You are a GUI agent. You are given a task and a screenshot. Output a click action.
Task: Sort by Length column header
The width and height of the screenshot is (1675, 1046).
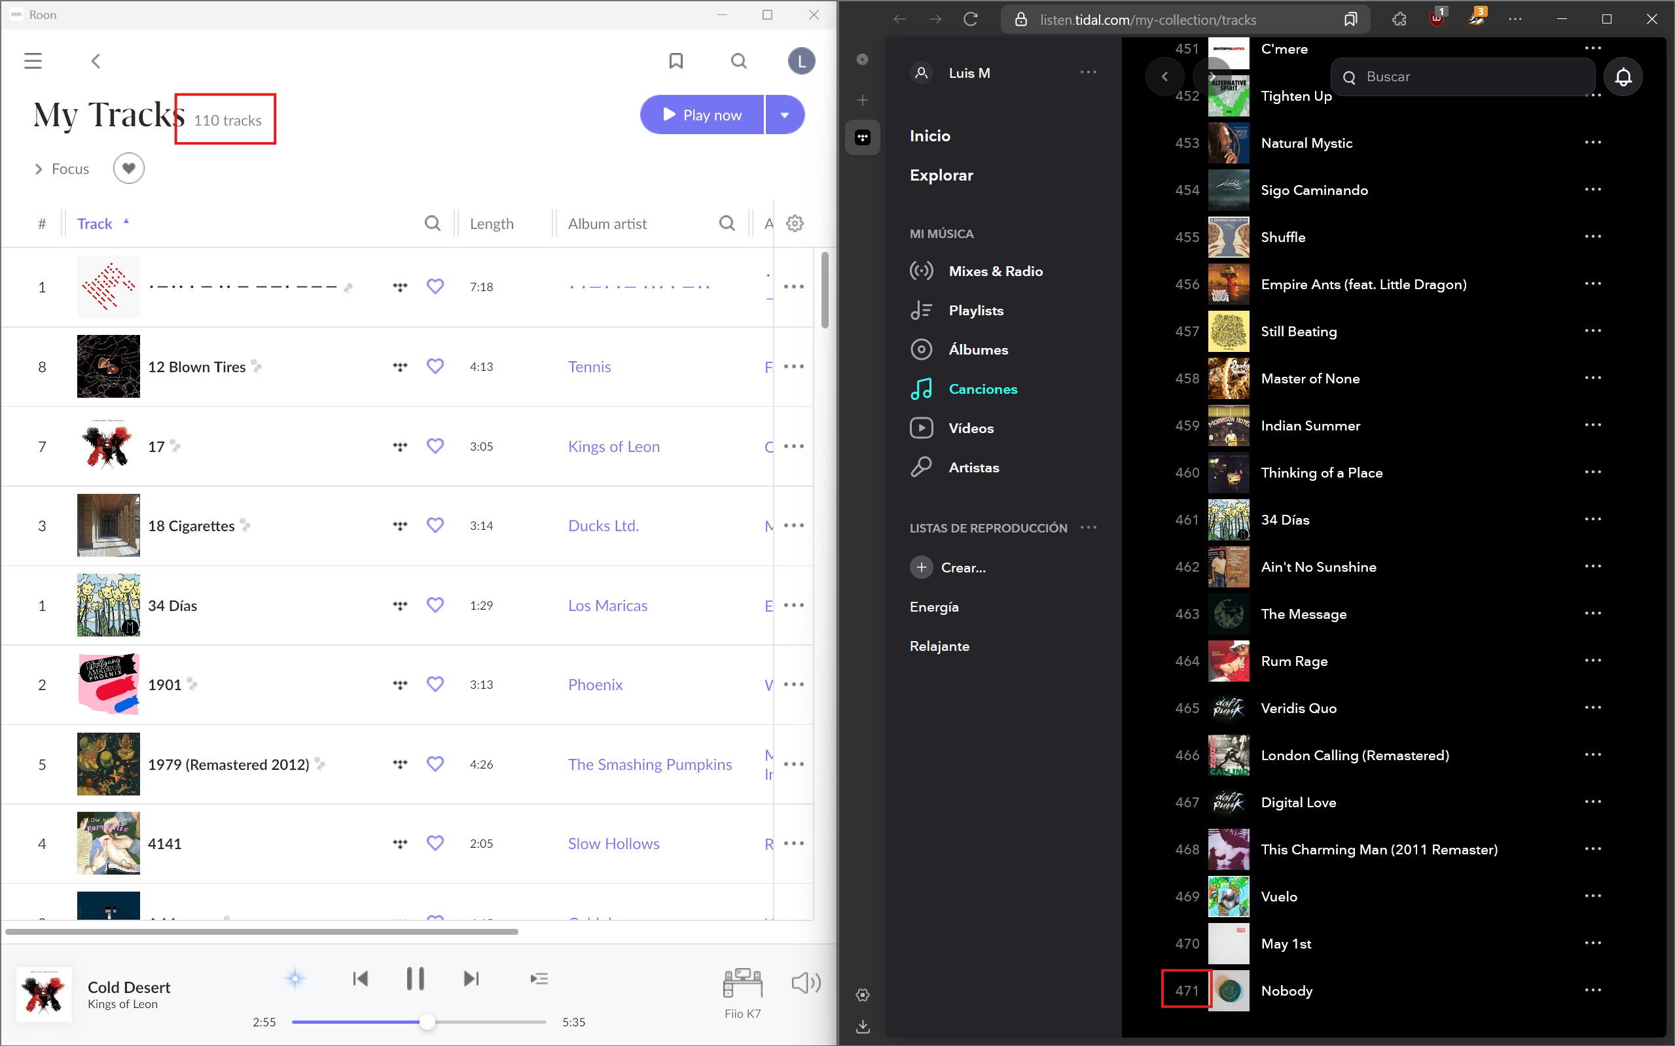492,224
